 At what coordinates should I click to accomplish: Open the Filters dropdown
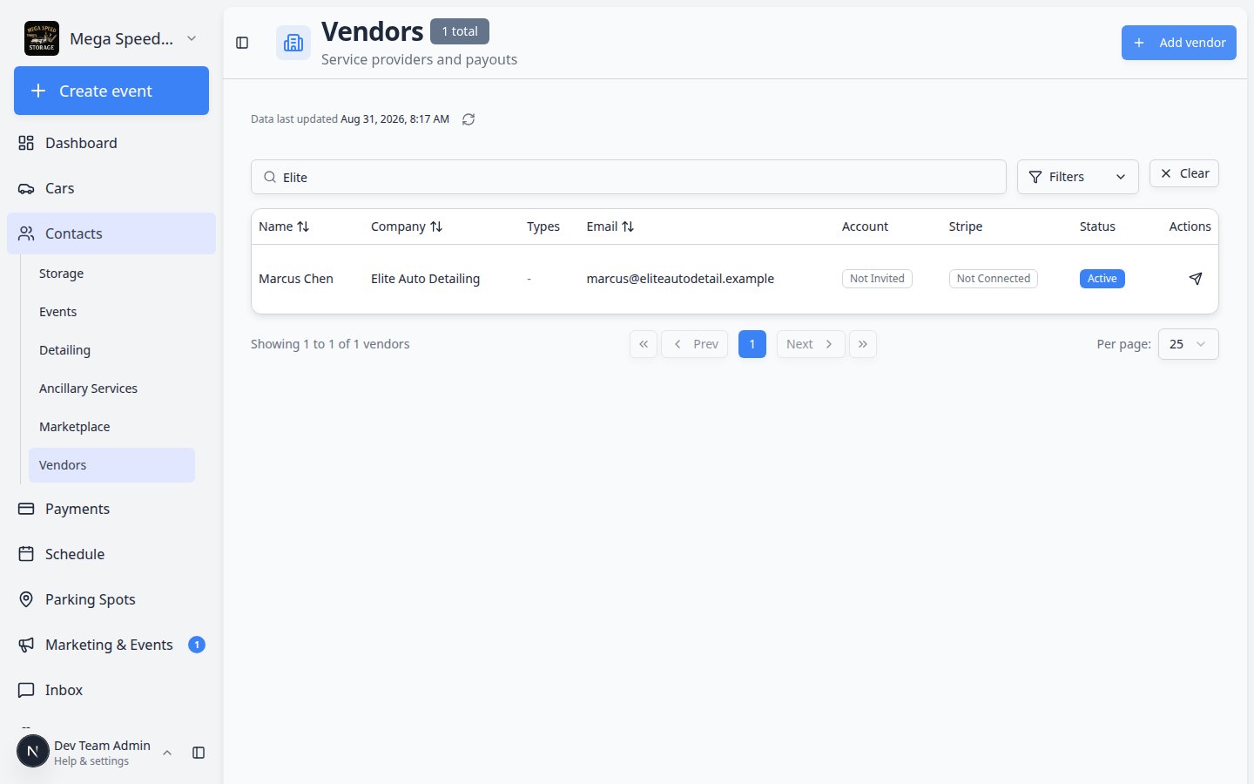1077,177
